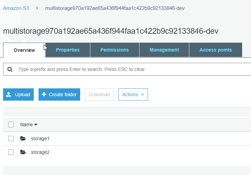Click the storage2 folder icon
Viewport: 251px width, 175px height.
pos(23,152)
